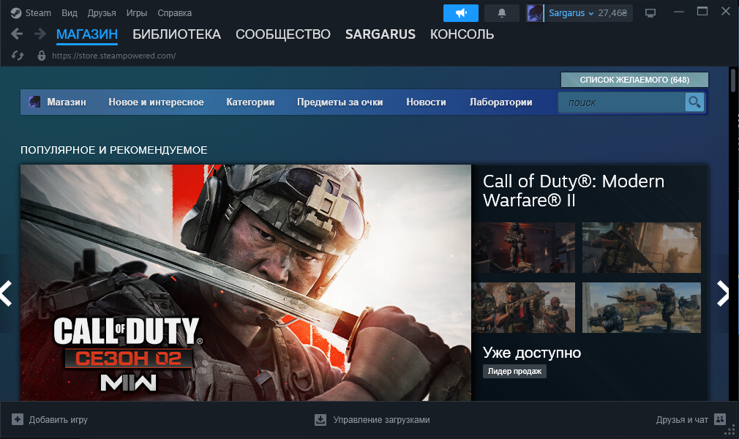View bottom-left screenshot with squad of soldiers
Image resolution: width=739 pixels, height=439 pixels.
pos(524,307)
